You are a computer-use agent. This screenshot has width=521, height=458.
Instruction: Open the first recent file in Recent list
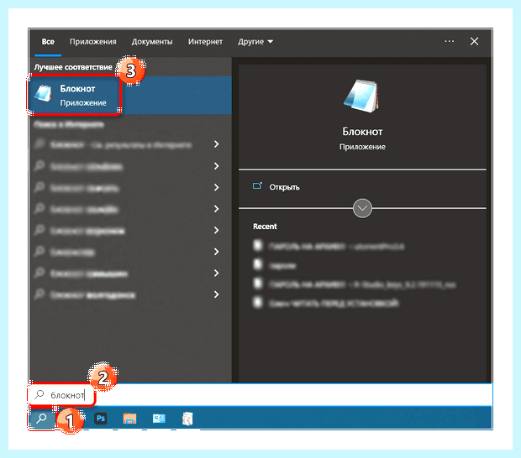(329, 247)
